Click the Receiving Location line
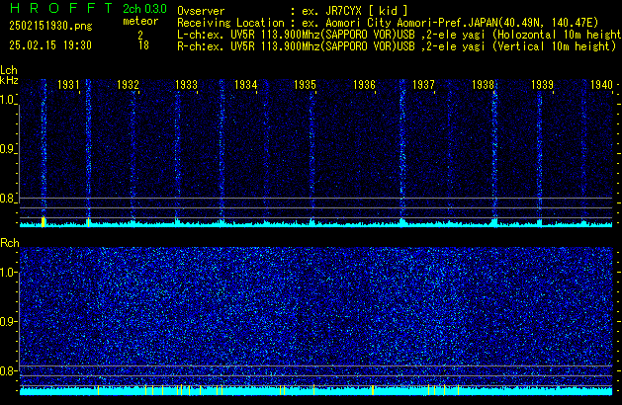Screen dimensions: 622x405 [x=388, y=23]
